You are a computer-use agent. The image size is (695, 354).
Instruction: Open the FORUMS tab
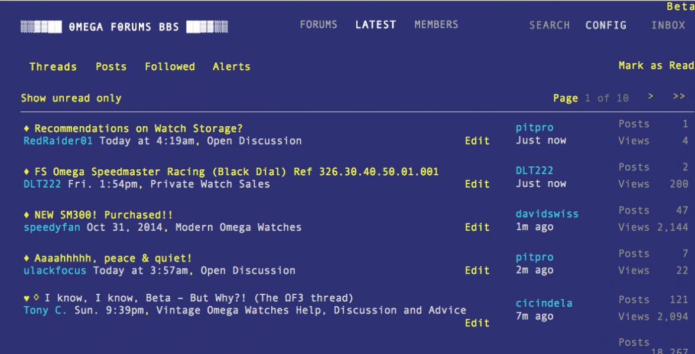tap(319, 24)
